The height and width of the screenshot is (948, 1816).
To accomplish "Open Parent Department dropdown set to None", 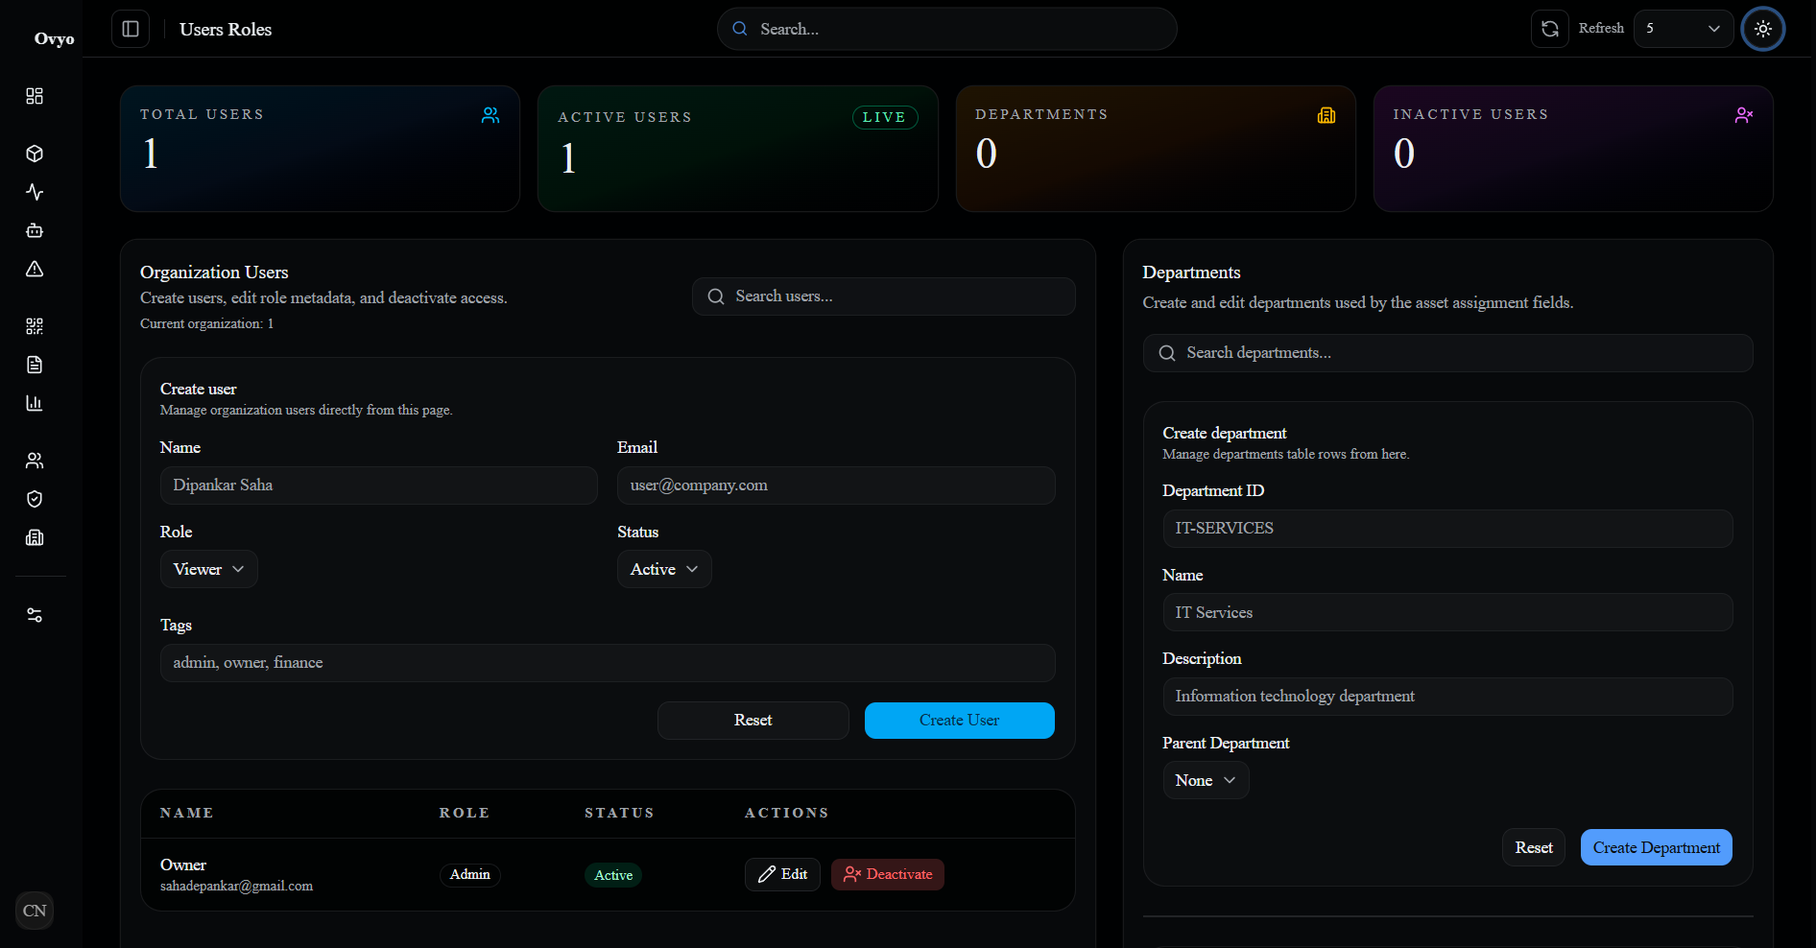I will pos(1206,780).
